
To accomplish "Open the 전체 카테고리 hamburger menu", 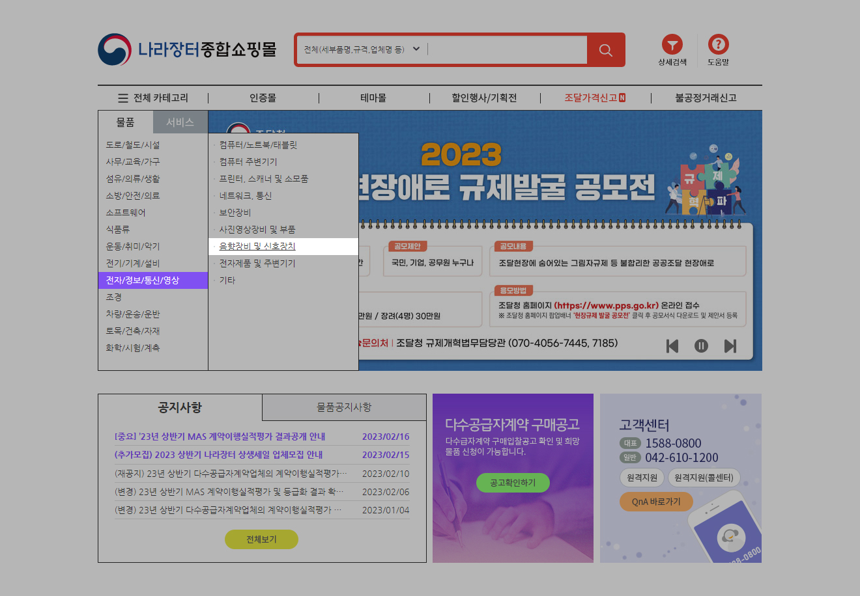I will coord(153,98).
